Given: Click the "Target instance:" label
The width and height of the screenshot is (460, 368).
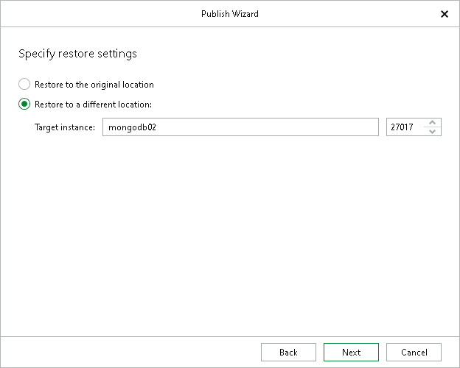Looking at the screenshot, I should [x=65, y=127].
